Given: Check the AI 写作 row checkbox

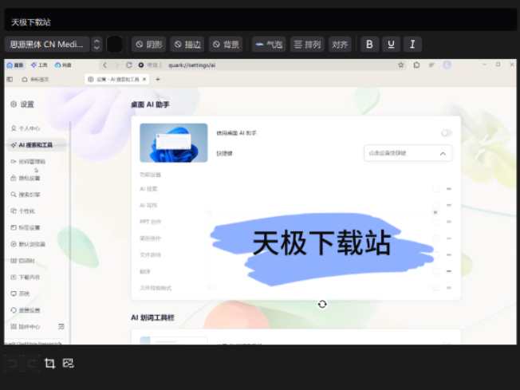Looking at the screenshot, I should point(435,205).
